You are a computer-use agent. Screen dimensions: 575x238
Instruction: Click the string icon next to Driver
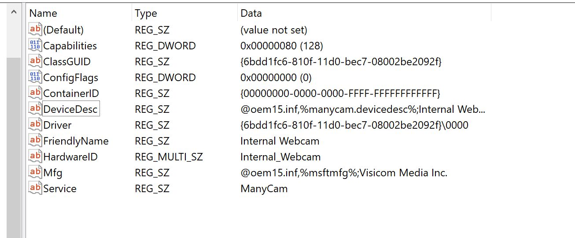pos(35,125)
